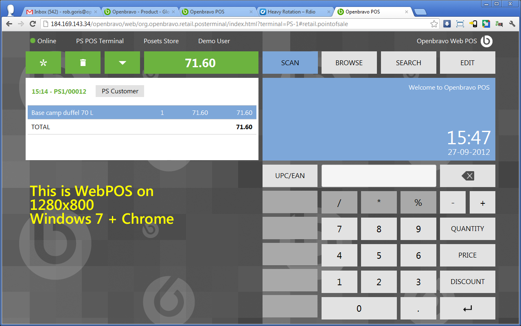Screen dimensions: 521x326
Task: Open the Chrome wrench menu
Action: [512, 24]
